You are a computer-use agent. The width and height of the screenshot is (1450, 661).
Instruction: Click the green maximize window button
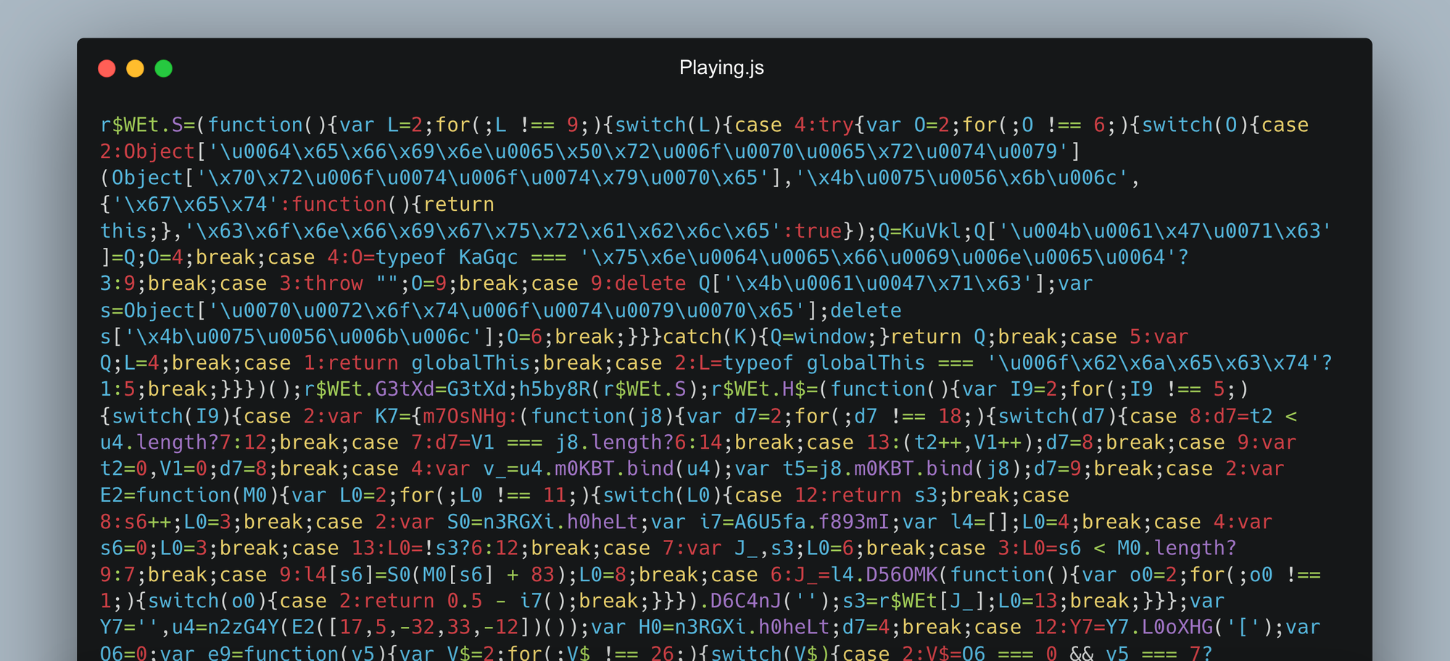(164, 68)
